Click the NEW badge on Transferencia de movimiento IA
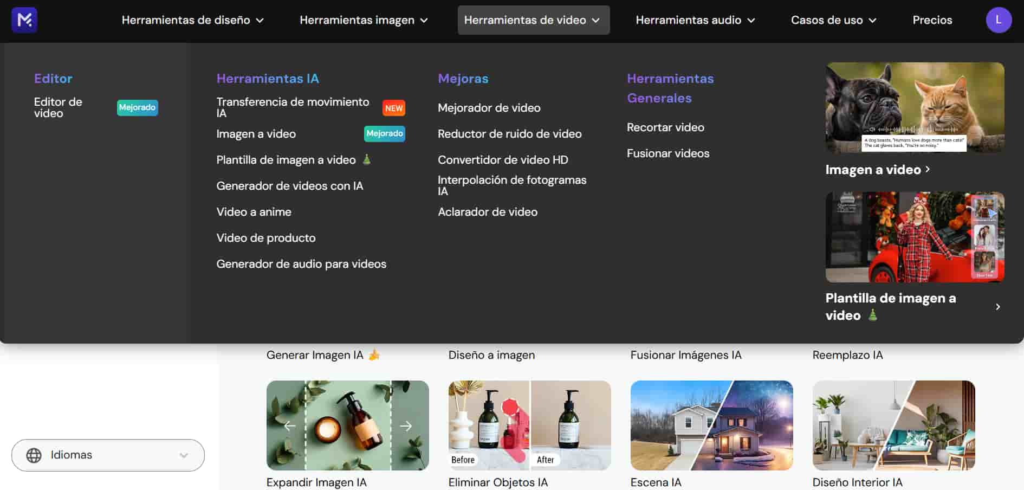Screen dimensions: 1024x490 pyautogui.click(x=394, y=108)
